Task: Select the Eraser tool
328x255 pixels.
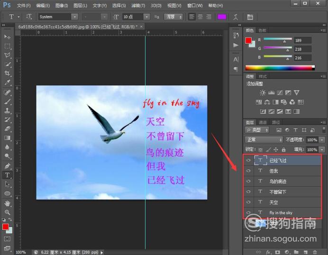Action: point(7,128)
